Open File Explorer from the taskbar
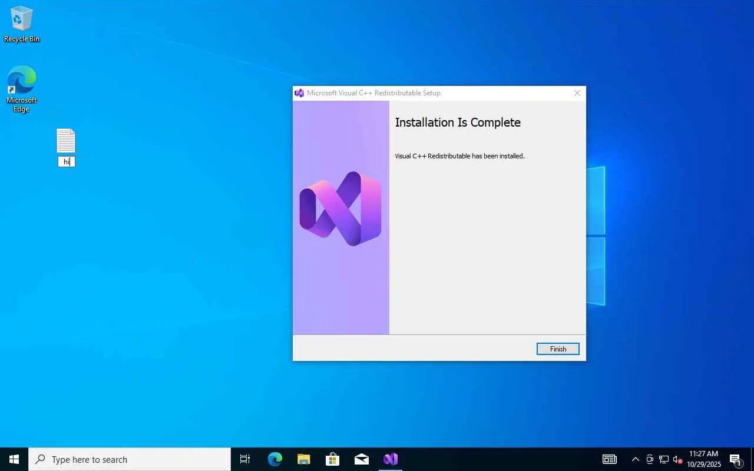The image size is (754, 471). [x=303, y=459]
